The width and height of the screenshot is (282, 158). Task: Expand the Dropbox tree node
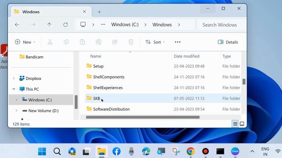coord(14,78)
